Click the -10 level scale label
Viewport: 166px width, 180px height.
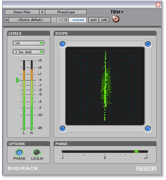coord(40,115)
